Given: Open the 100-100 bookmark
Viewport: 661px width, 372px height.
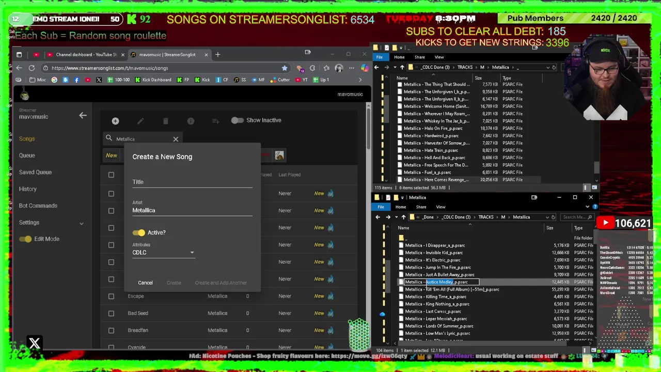Looking at the screenshot, I should (118, 80).
